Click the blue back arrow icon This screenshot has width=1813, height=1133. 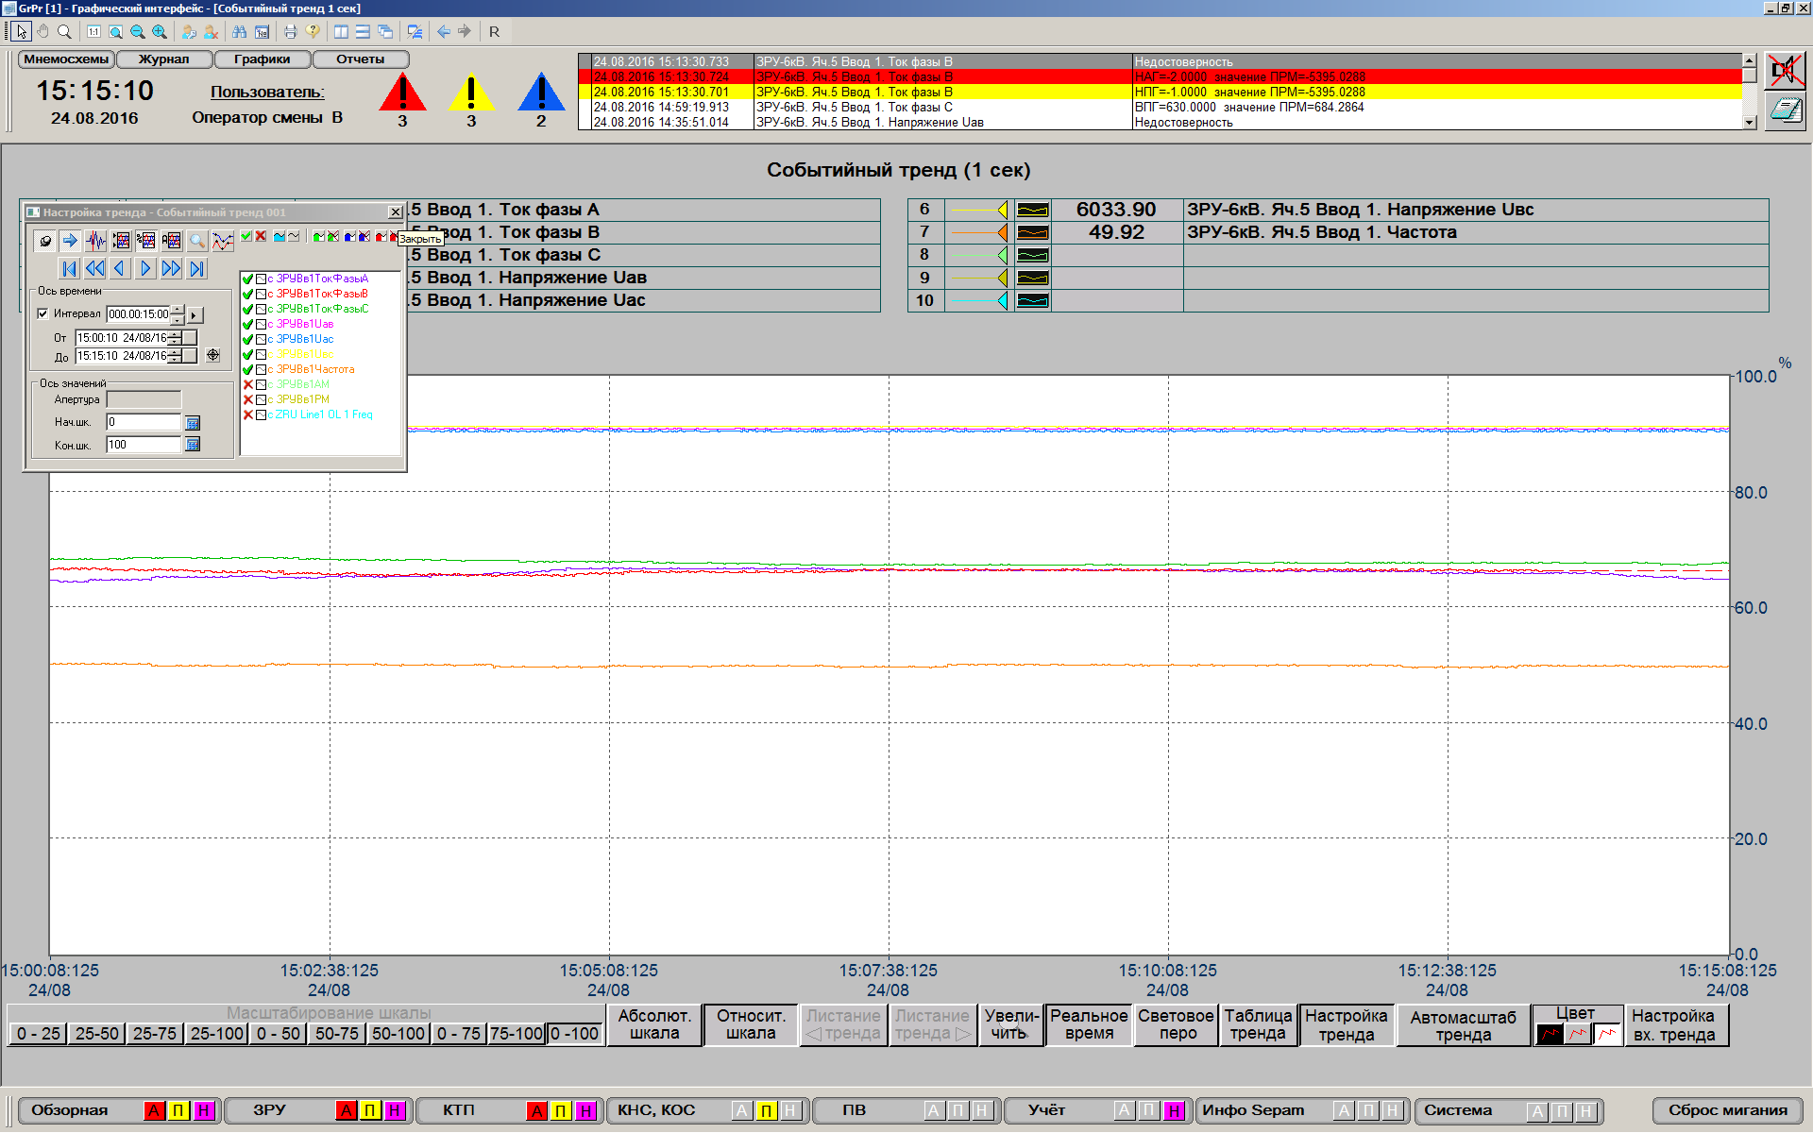[x=444, y=31]
